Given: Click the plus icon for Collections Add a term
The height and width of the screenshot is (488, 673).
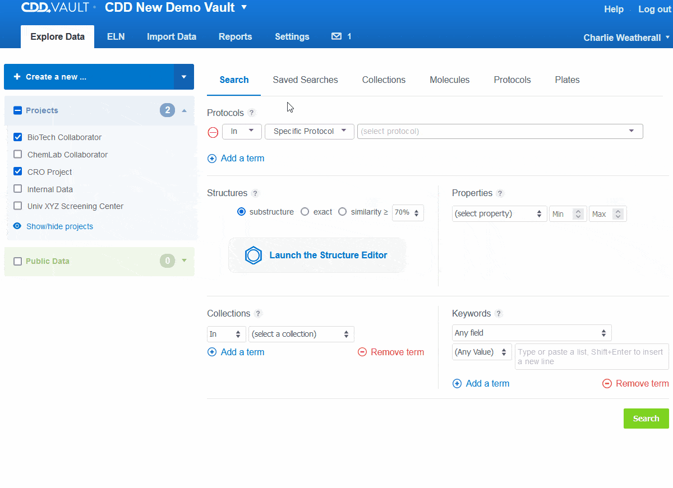Looking at the screenshot, I should click(212, 352).
